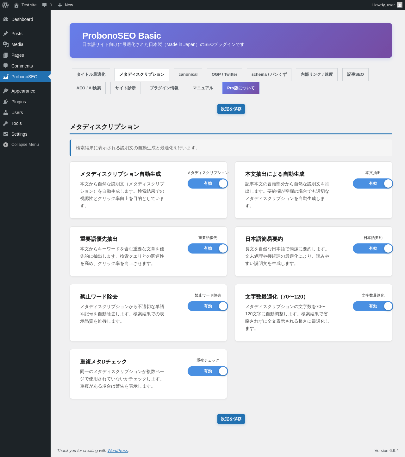Click the Version 6.9.4 footer text

[387, 450]
